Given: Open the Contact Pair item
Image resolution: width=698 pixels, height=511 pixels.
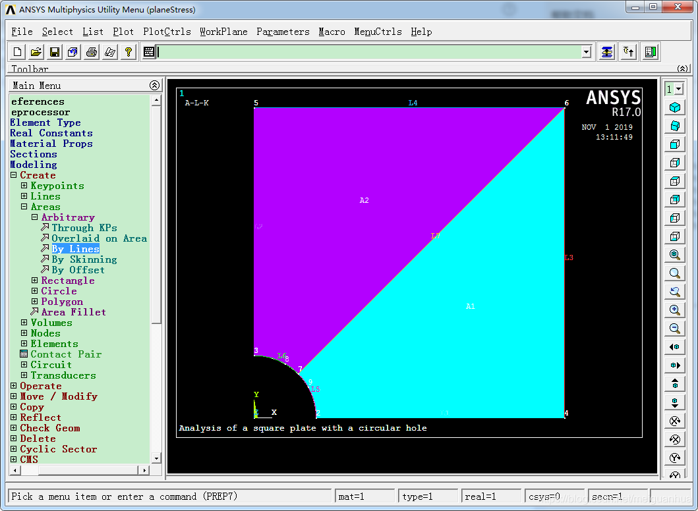Looking at the screenshot, I should tap(66, 354).
